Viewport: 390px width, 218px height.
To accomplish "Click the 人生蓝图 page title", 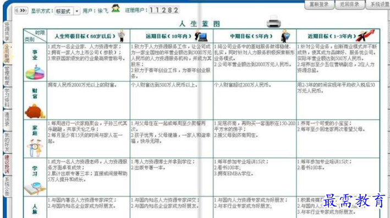I will point(200,24).
